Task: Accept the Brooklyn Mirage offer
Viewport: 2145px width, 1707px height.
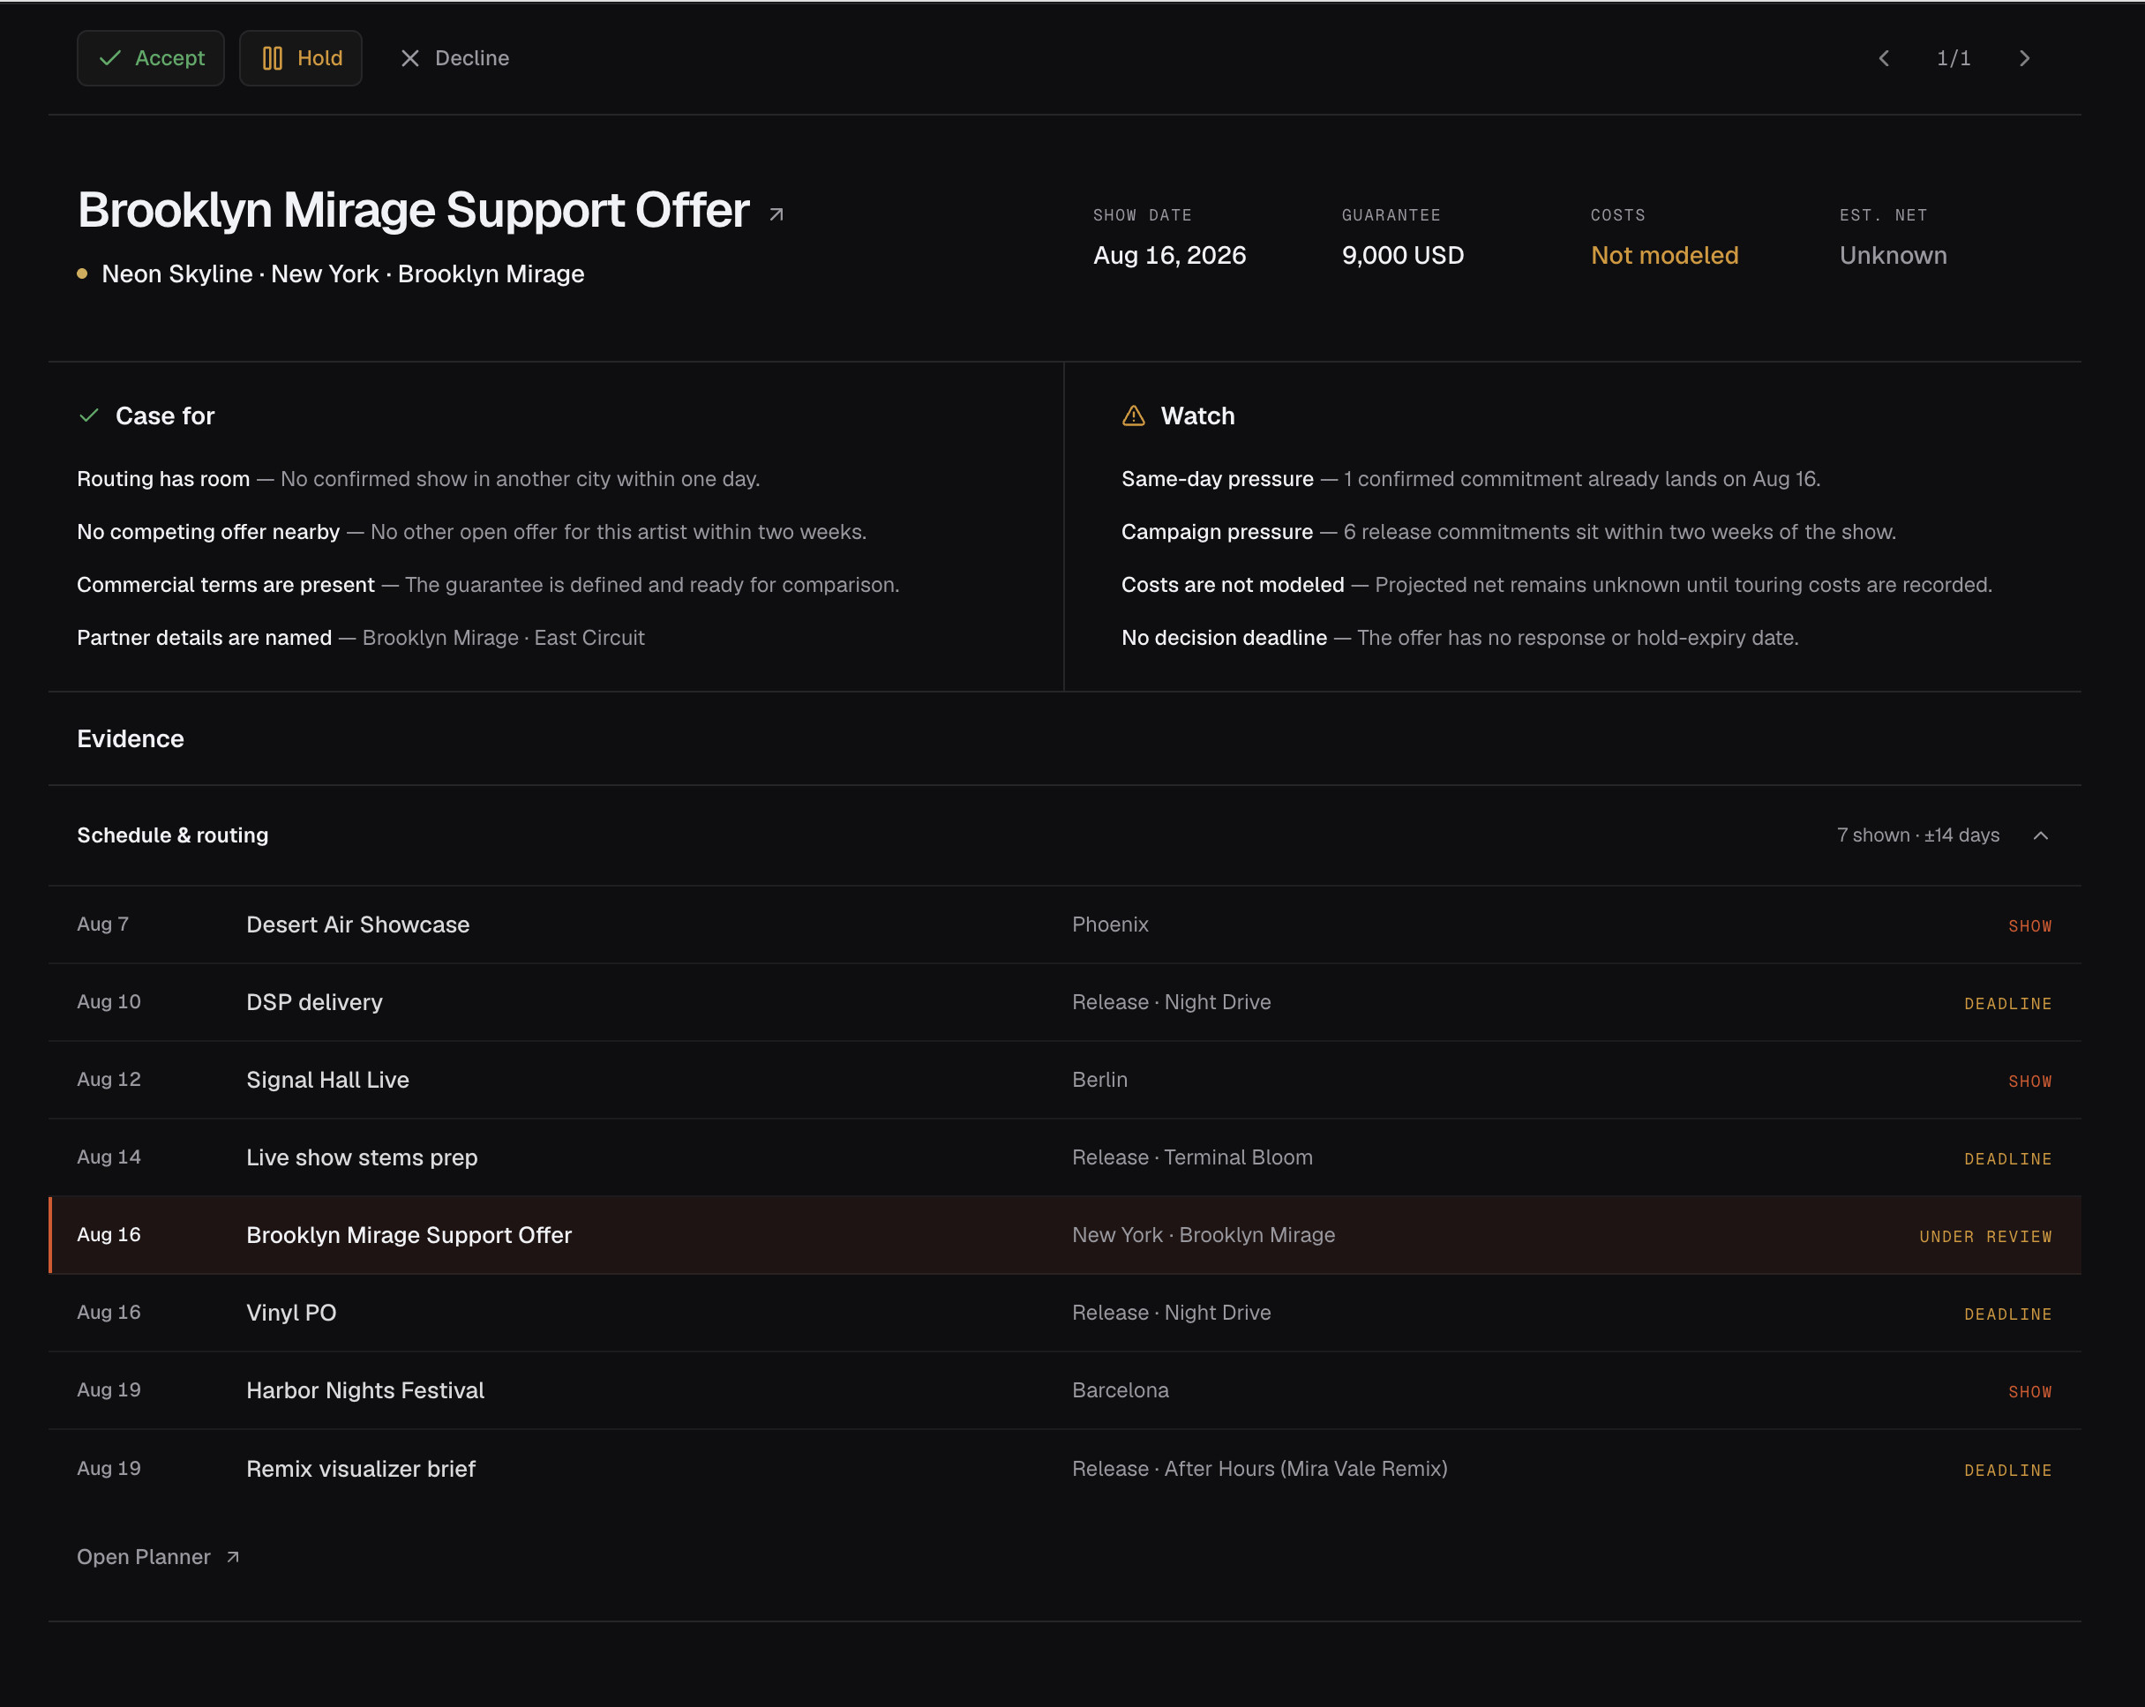Action: coord(151,57)
